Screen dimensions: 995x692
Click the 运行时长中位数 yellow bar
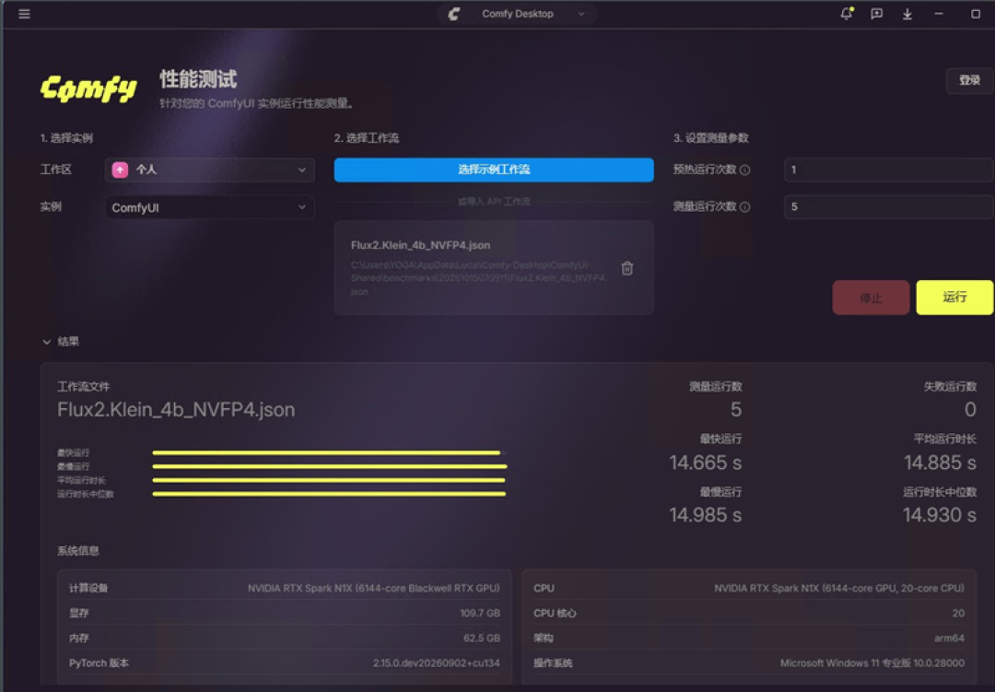(329, 494)
